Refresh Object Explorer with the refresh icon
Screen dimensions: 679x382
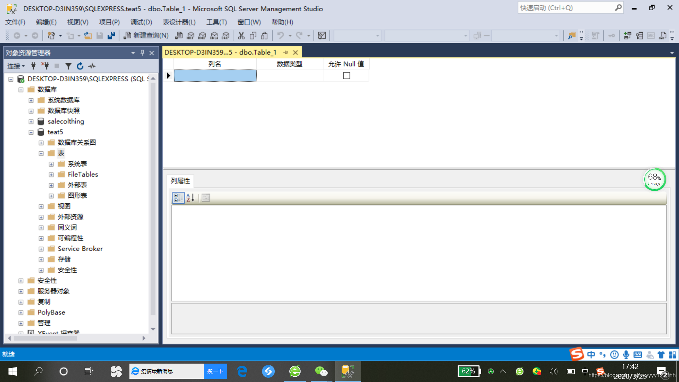tap(80, 66)
